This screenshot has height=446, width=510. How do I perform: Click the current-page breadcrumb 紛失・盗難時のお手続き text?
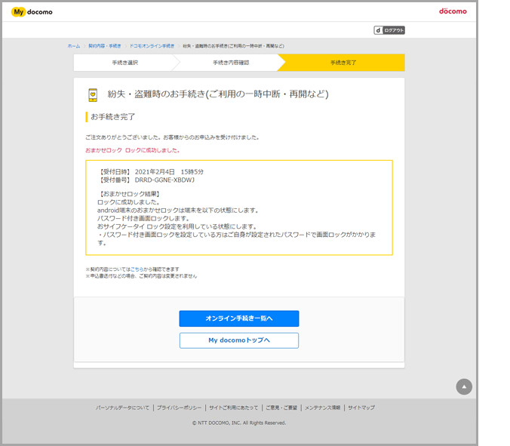233,46
